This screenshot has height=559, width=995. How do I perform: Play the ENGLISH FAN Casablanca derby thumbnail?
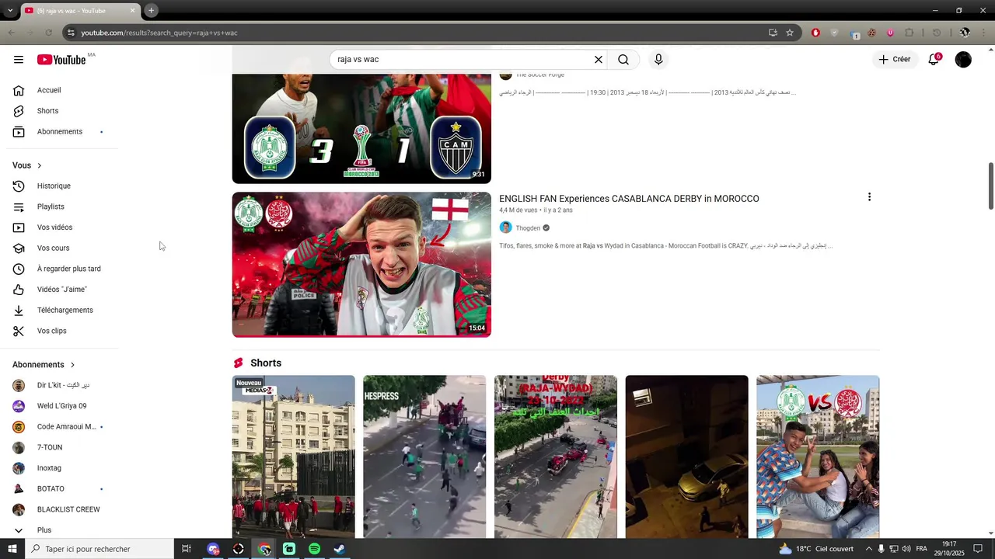tap(361, 265)
